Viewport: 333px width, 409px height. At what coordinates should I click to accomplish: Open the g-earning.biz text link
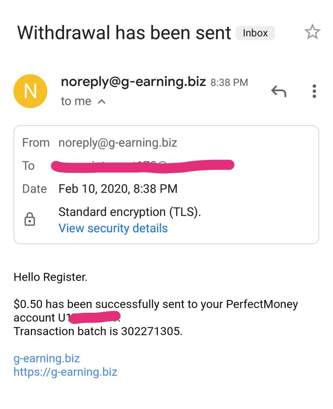point(46,358)
